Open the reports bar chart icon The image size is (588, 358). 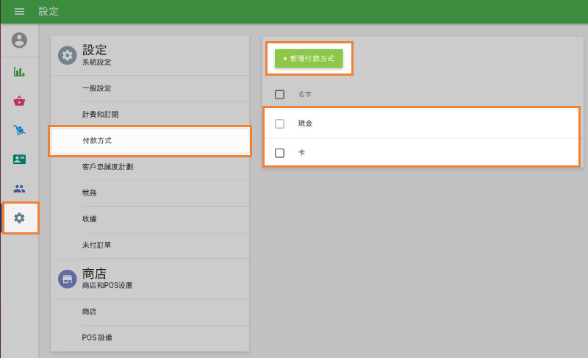pyautogui.click(x=20, y=72)
